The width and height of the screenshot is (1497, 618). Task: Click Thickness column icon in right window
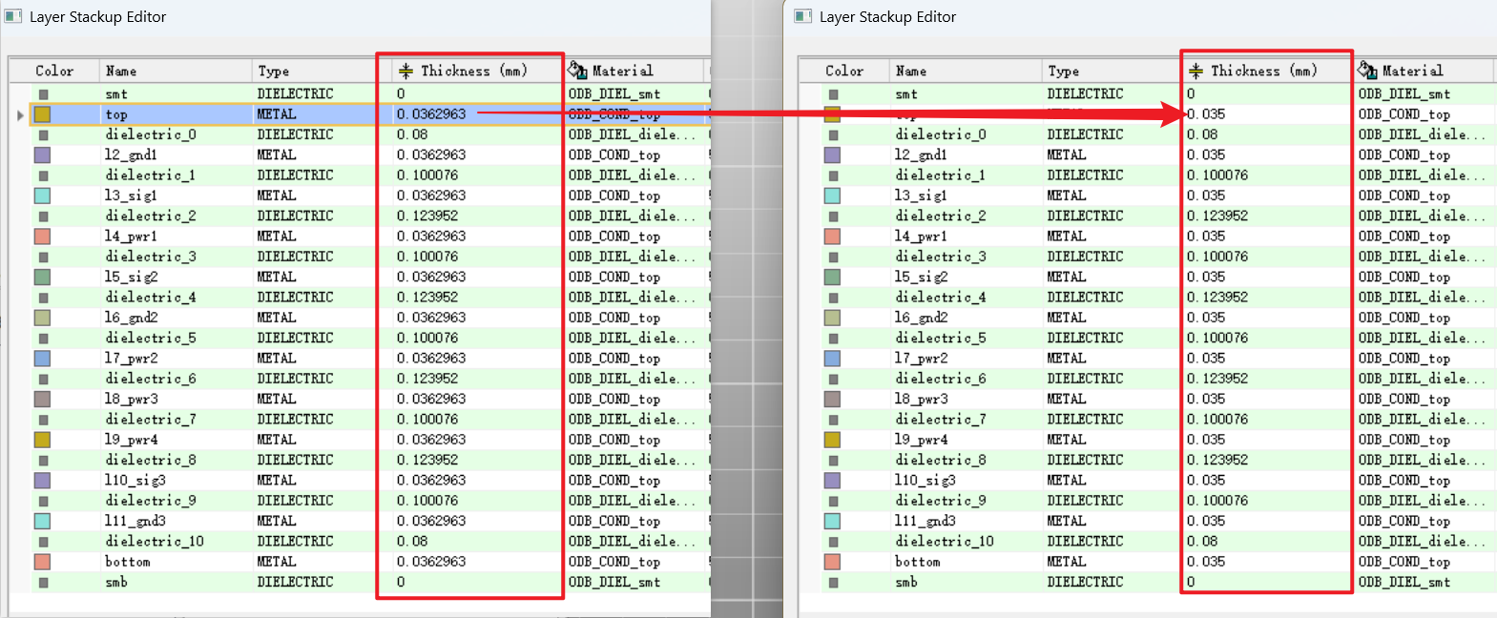[x=1196, y=71]
